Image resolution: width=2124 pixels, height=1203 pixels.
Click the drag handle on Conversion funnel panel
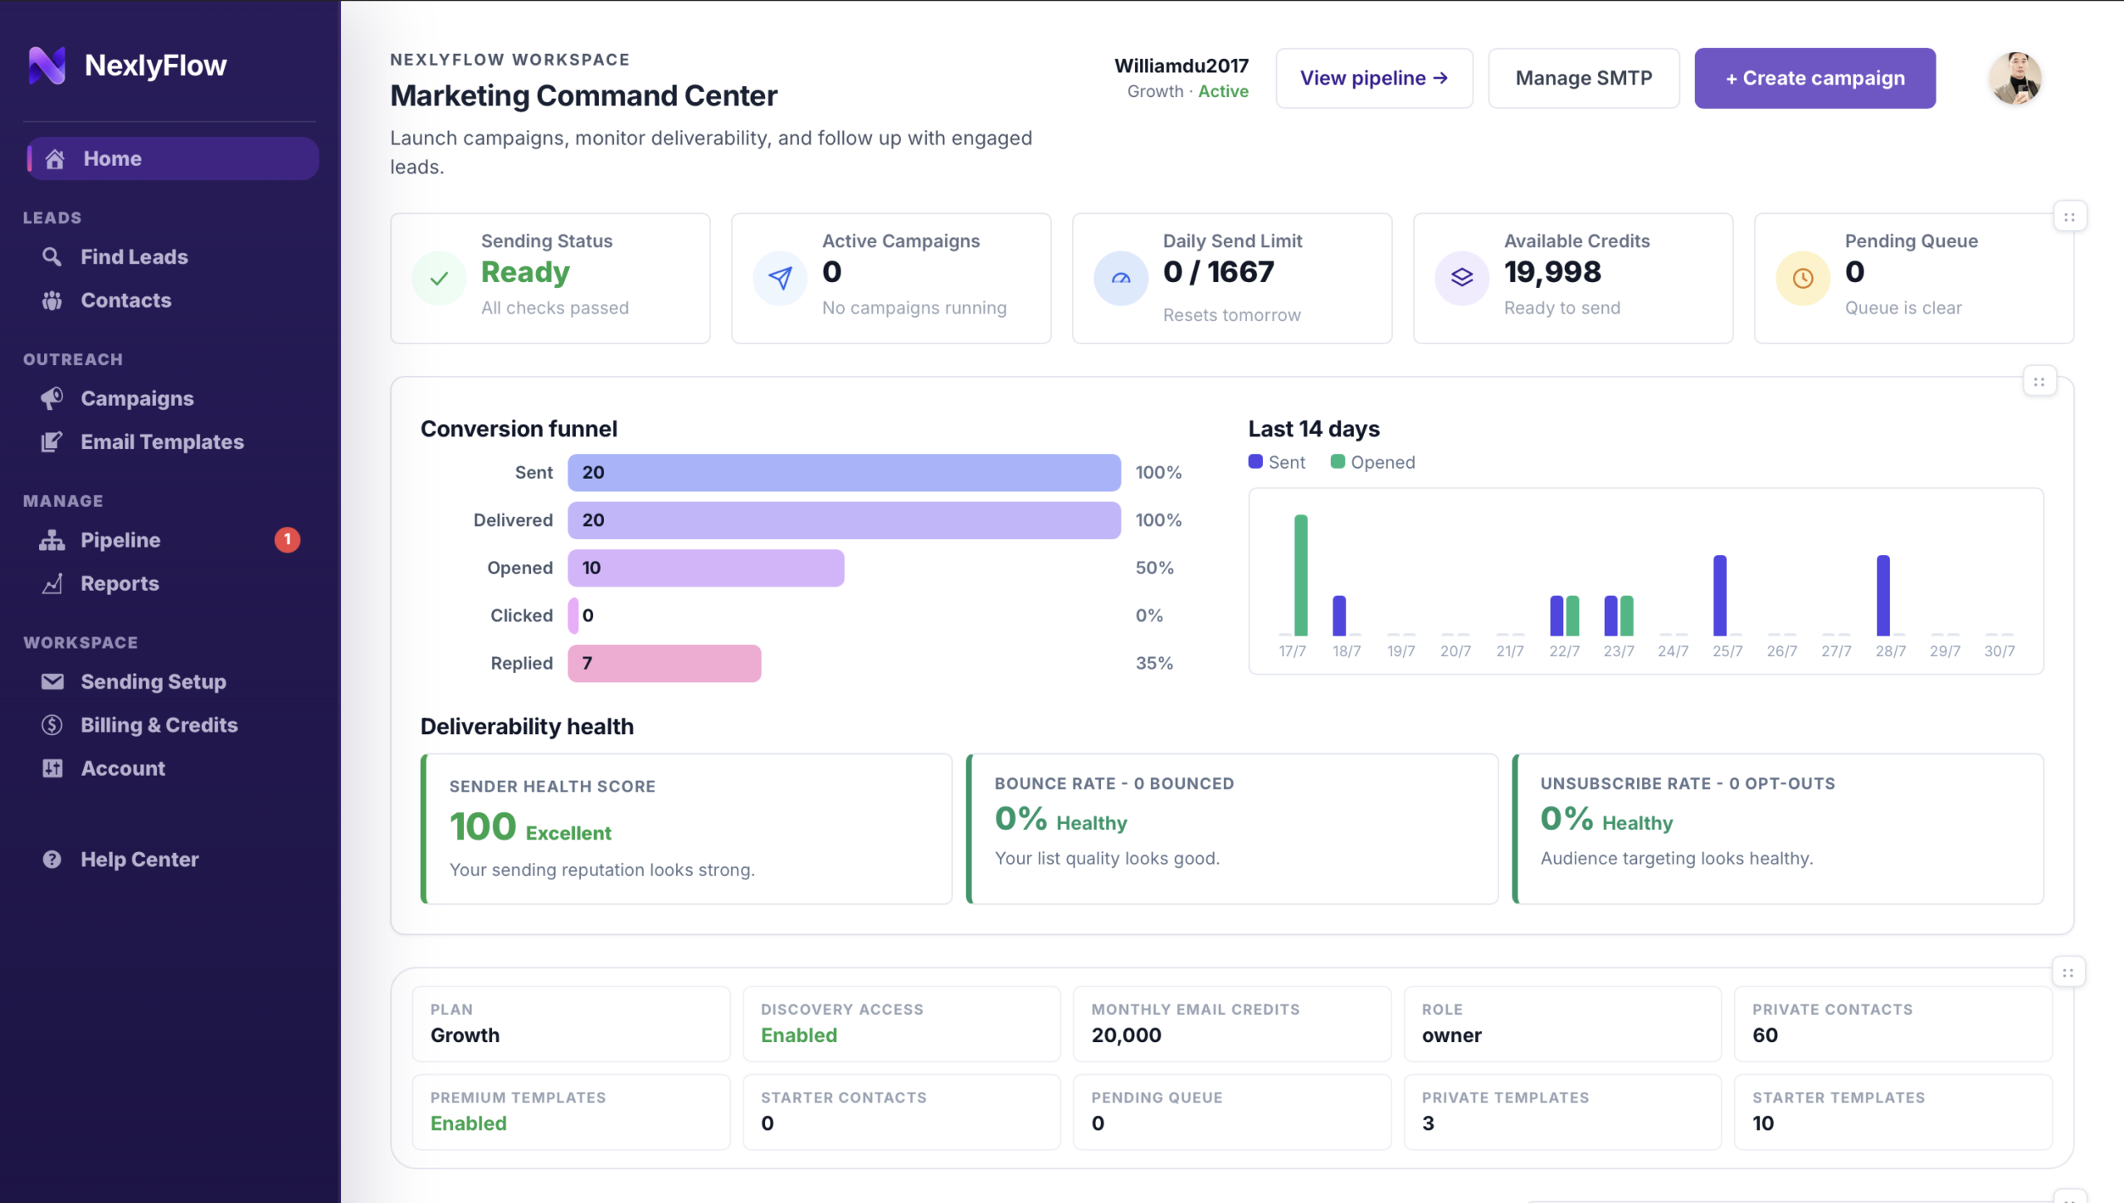point(2039,382)
